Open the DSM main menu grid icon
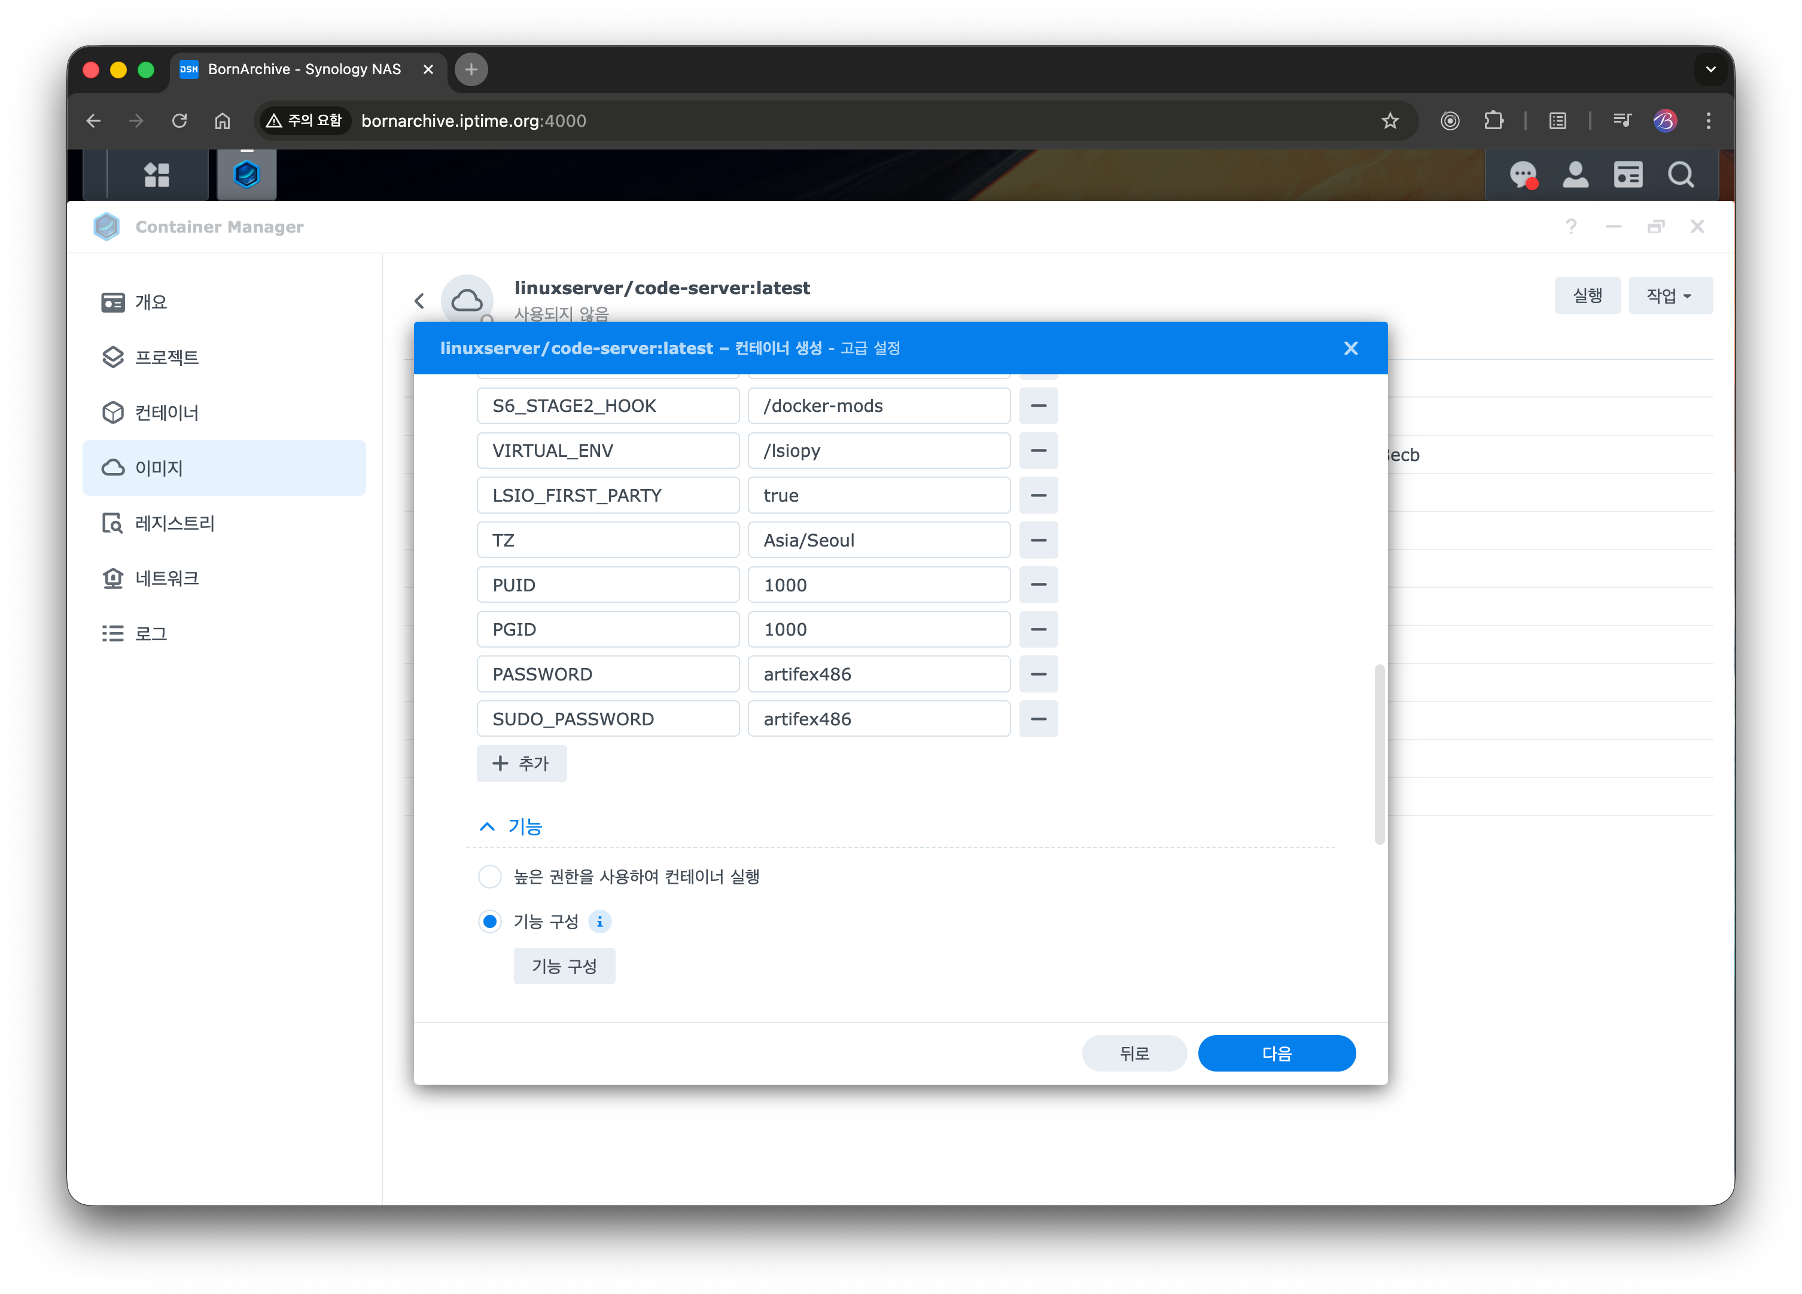This screenshot has width=1802, height=1294. (157, 175)
